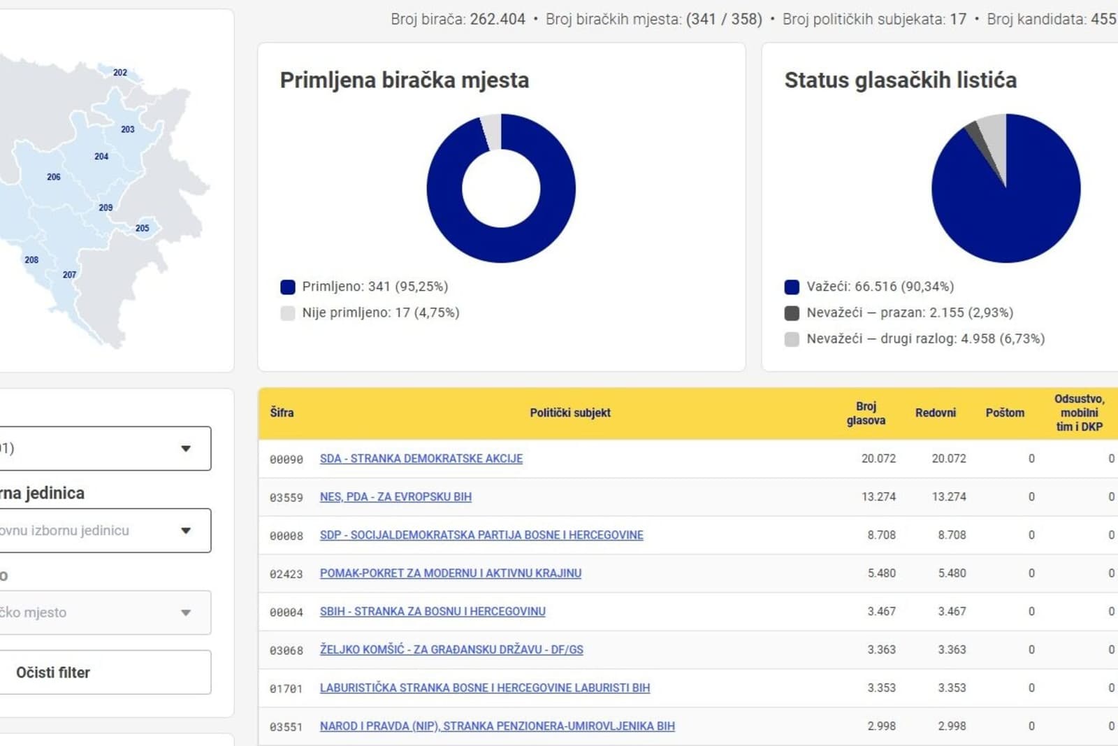
Task: Click party code 00090 in the table
Action: 286,459
